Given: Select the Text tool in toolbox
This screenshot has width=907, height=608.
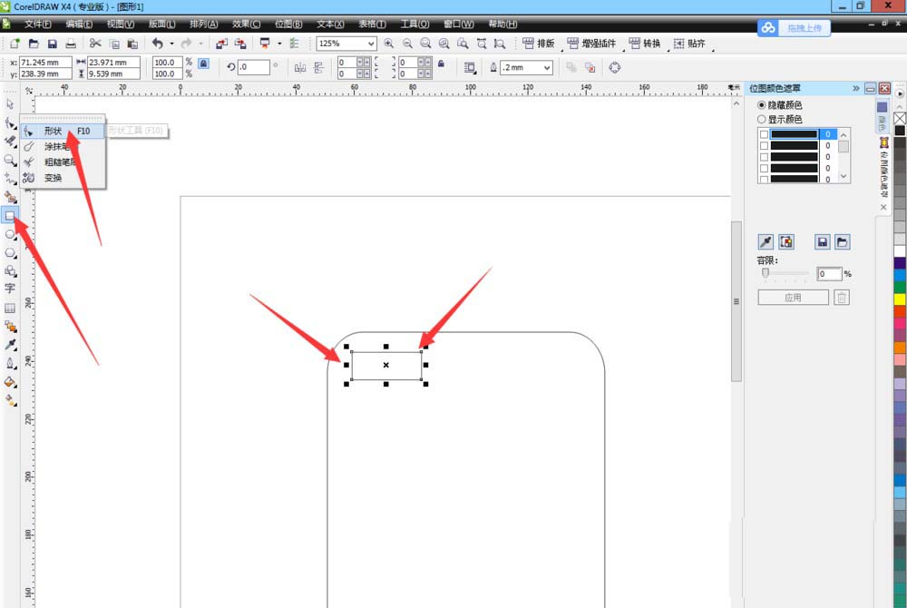Looking at the screenshot, I should click(x=10, y=289).
